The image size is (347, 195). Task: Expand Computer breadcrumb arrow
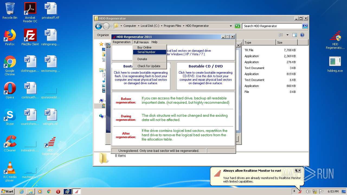139,26
